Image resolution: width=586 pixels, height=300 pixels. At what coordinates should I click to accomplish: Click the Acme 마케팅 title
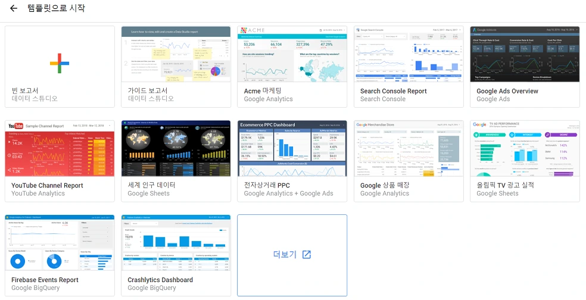[263, 91]
